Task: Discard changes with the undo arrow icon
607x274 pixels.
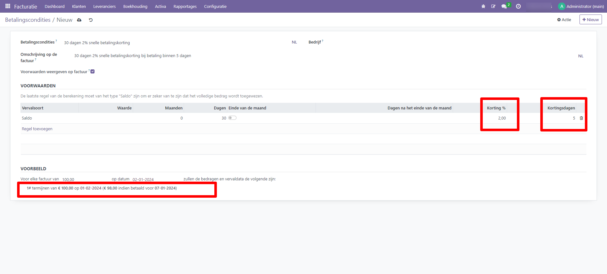Action: (91, 20)
